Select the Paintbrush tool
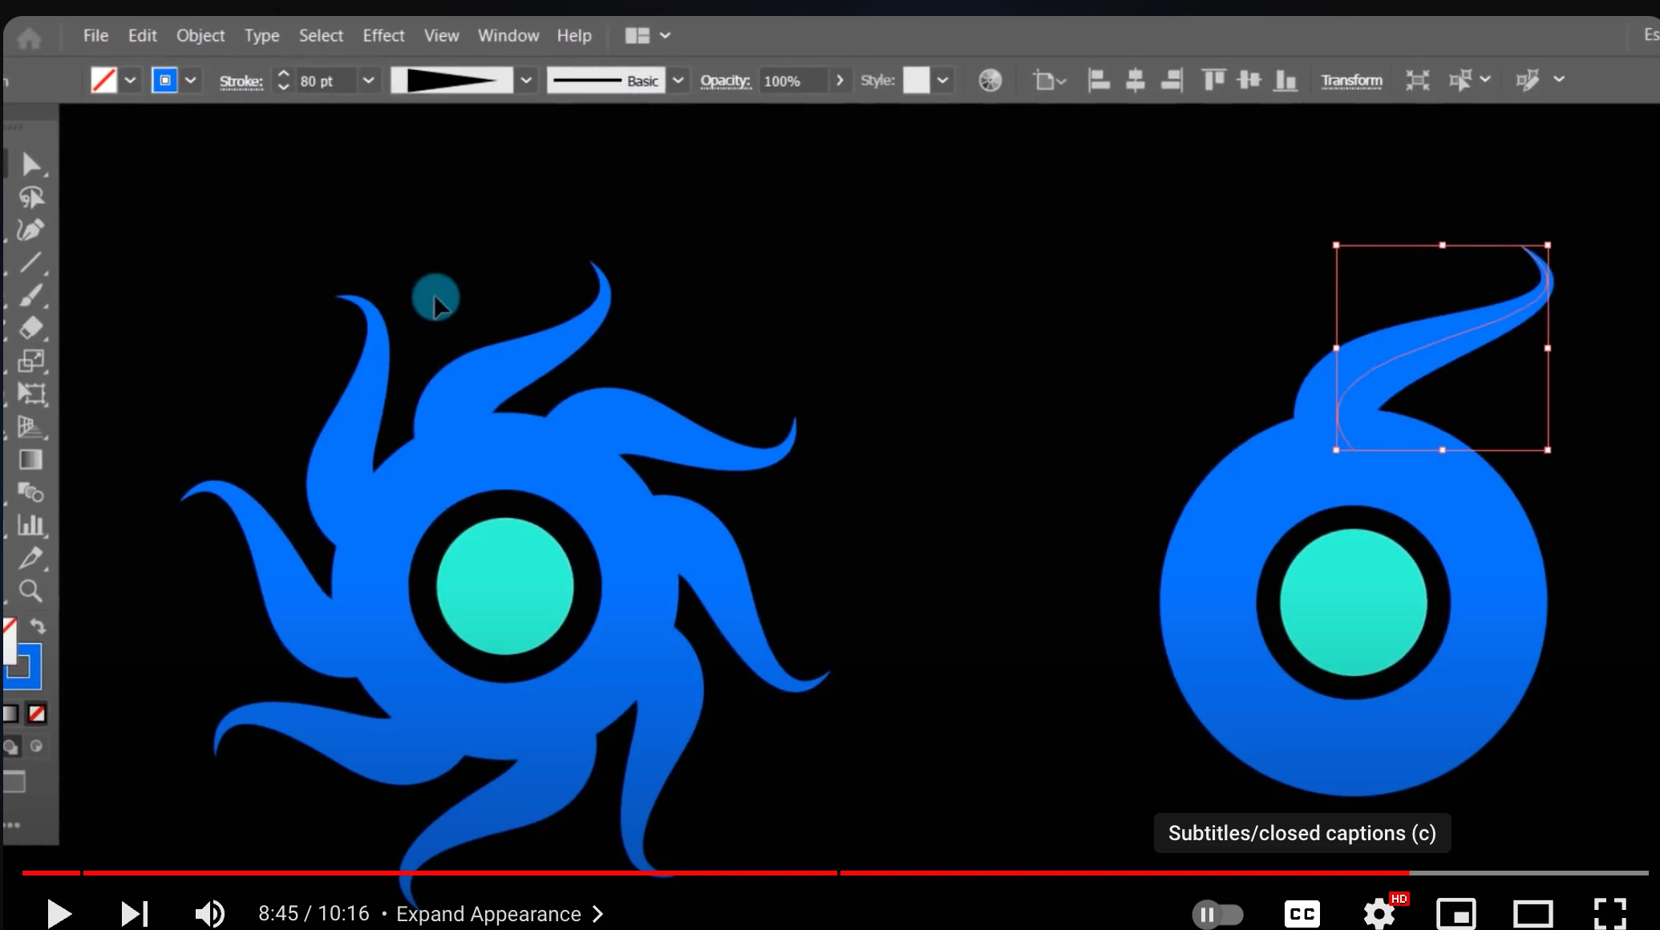This screenshot has width=1660, height=930. point(30,295)
